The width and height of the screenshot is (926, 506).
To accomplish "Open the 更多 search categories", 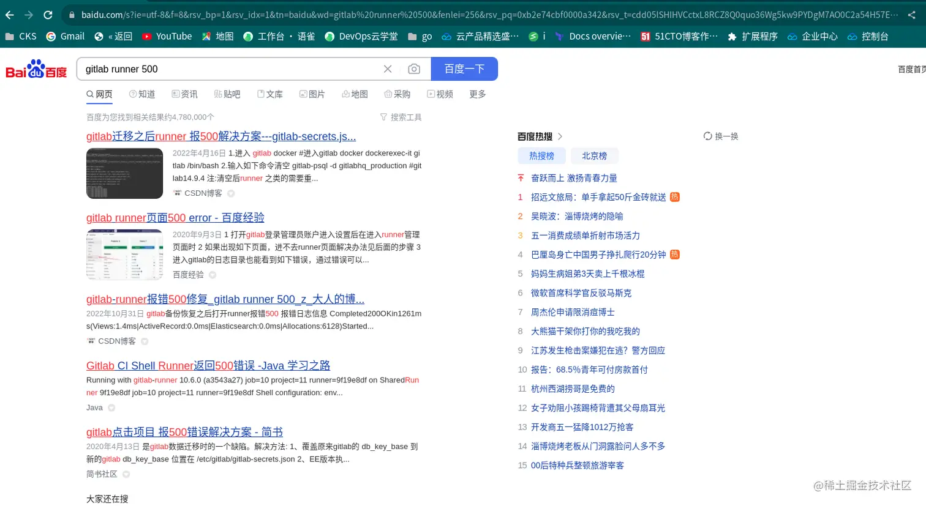I will [478, 94].
